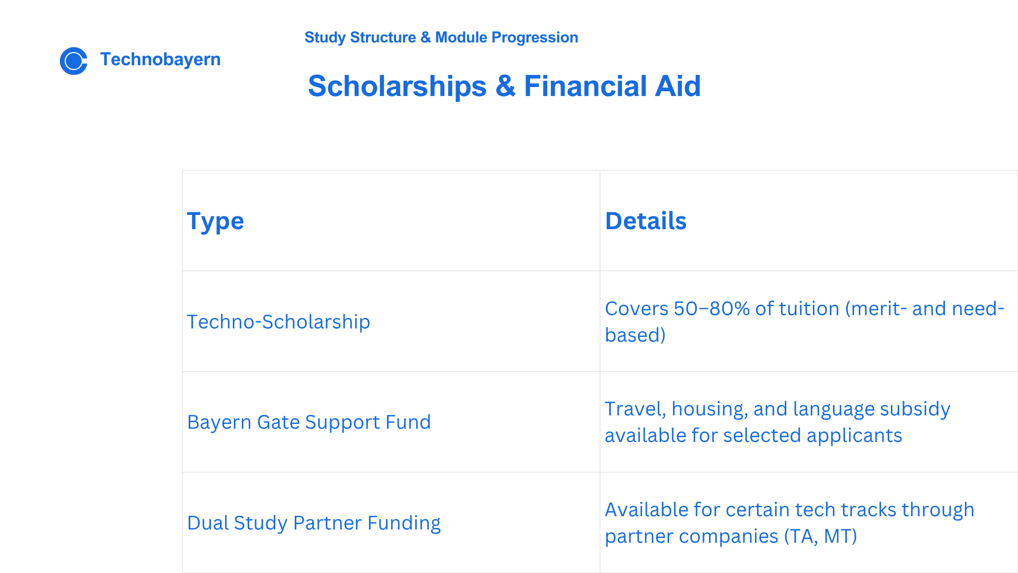Click the Technobayern circular logo icon
Image resolution: width=1018 pixels, height=573 pixels.
tap(74, 61)
